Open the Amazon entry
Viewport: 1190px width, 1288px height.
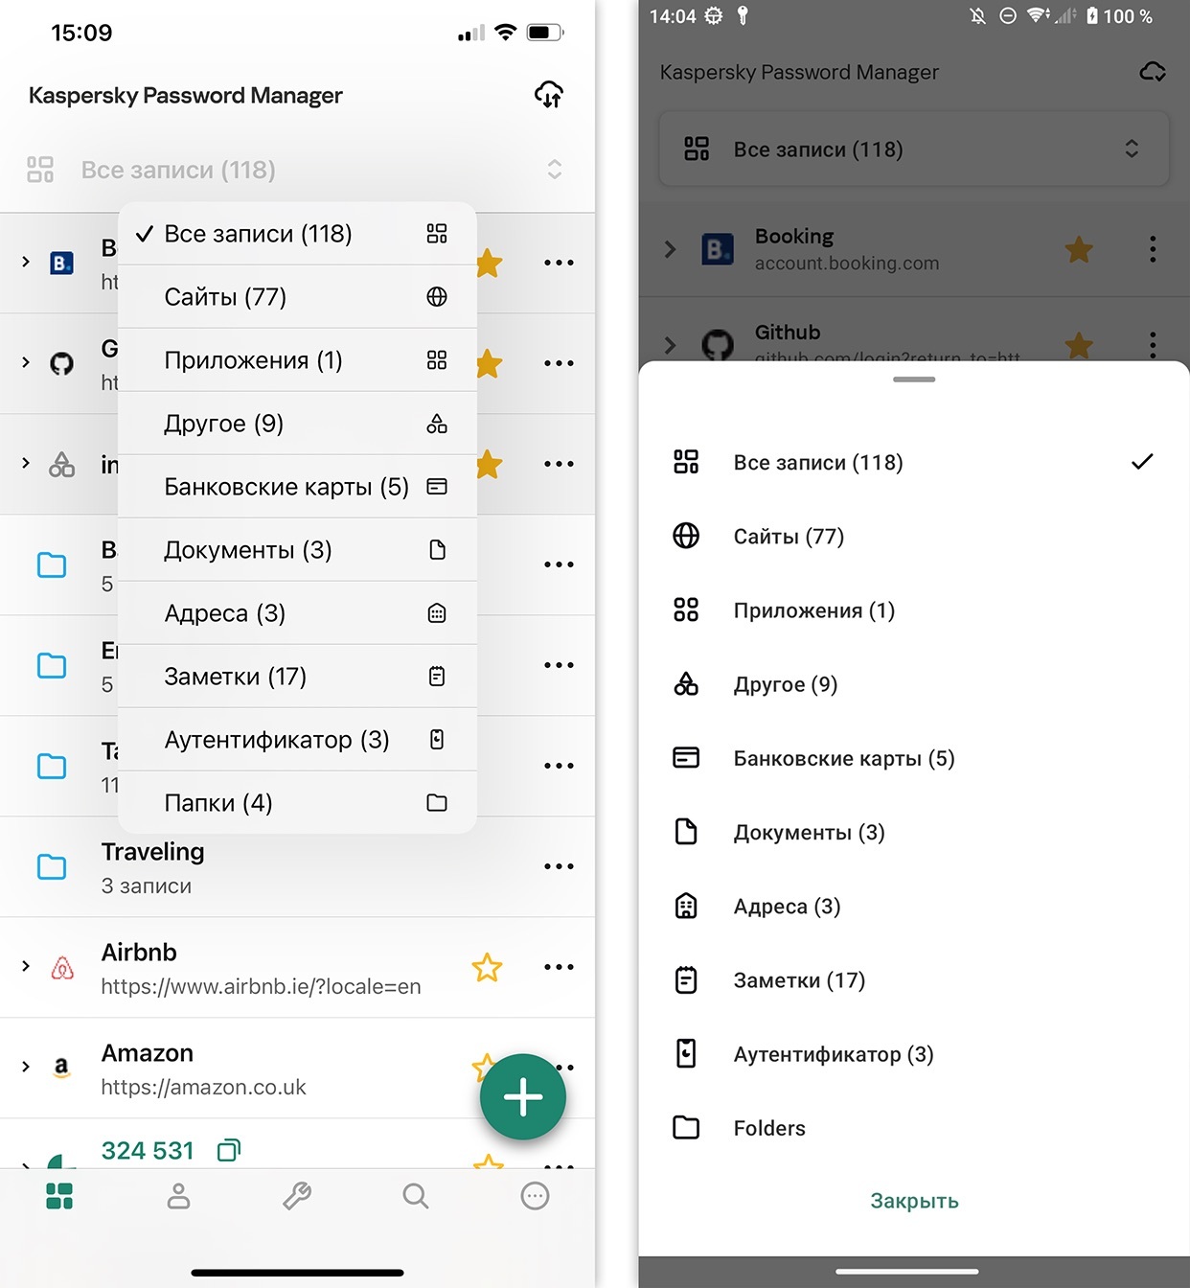click(x=297, y=1069)
